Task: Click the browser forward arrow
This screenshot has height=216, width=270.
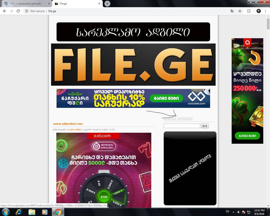Action: tap(11, 11)
